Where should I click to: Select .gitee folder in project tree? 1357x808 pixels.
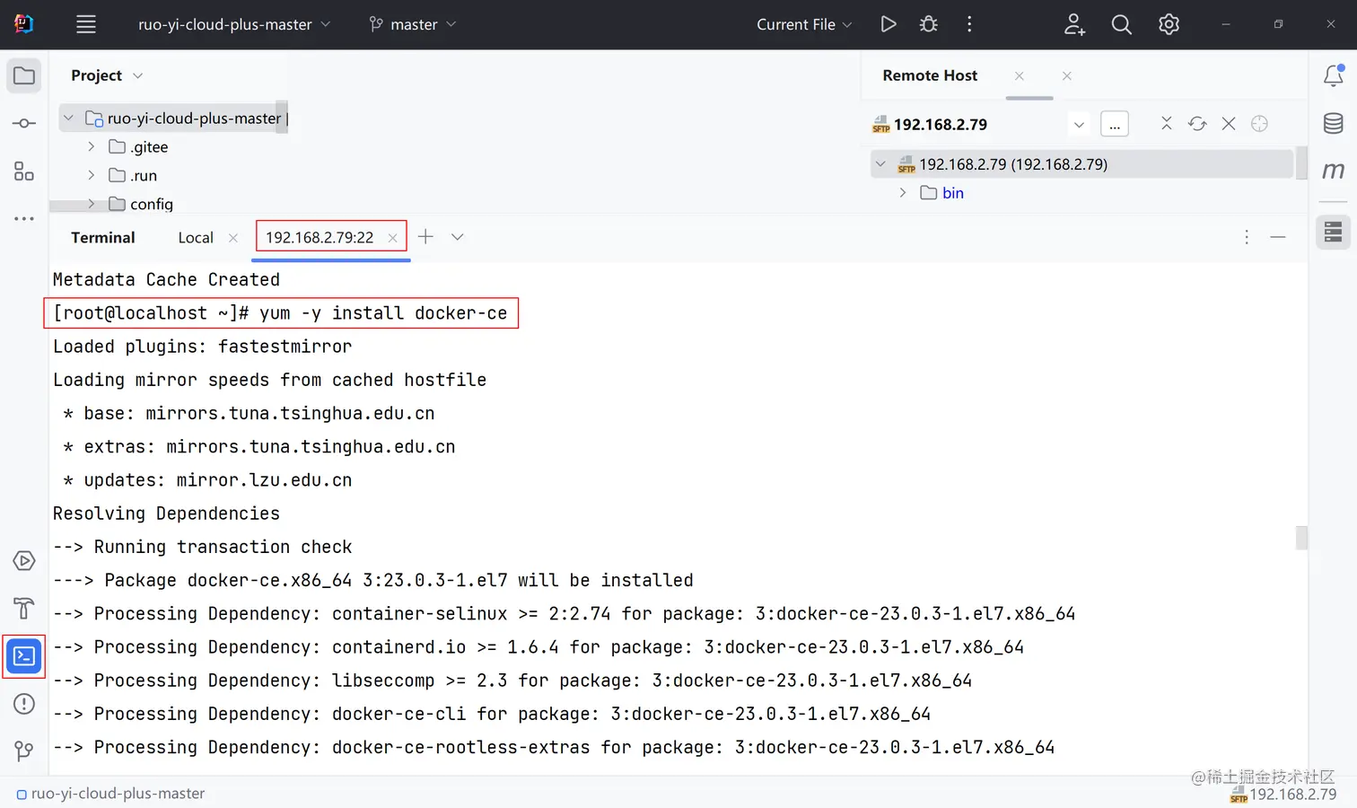tap(149, 147)
